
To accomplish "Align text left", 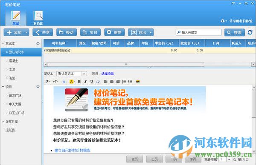I will [105, 81].
